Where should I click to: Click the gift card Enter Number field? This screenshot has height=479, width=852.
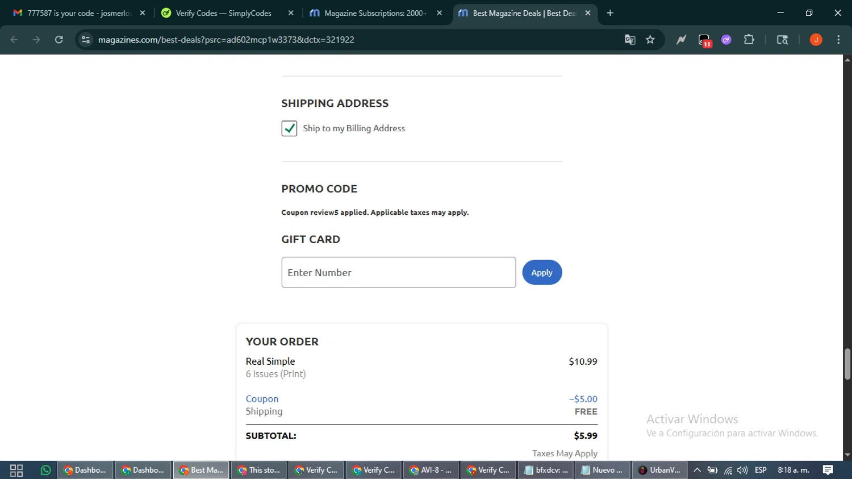point(398,273)
